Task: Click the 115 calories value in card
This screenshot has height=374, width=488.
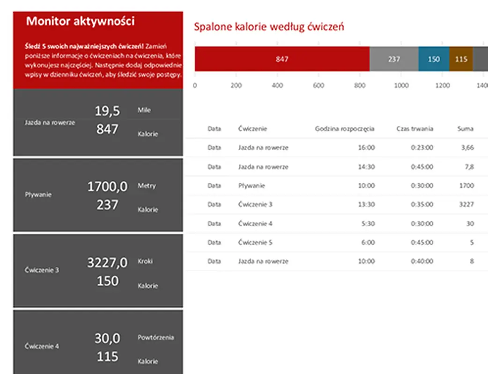Action: pos(107,357)
